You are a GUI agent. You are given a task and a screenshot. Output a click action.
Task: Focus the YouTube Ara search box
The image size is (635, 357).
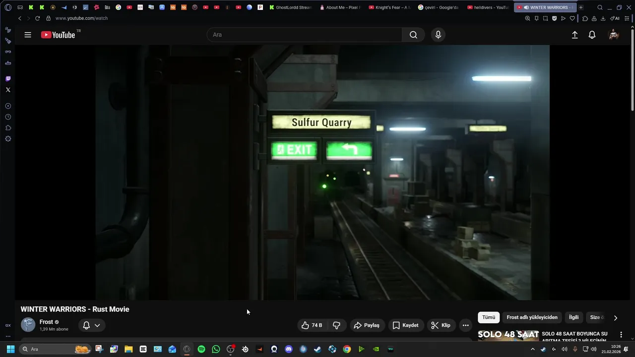pos(305,35)
